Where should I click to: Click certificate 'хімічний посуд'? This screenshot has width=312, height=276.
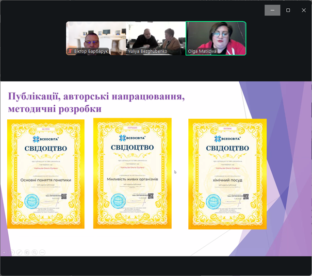pyautogui.click(x=228, y=174)
